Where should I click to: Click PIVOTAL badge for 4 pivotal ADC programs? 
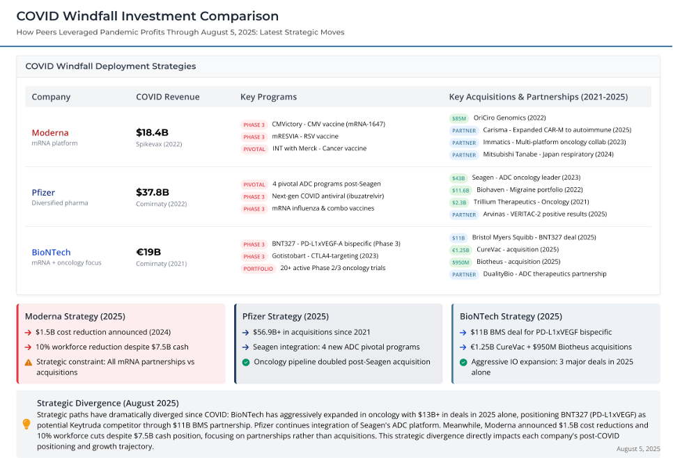[254, 185]
